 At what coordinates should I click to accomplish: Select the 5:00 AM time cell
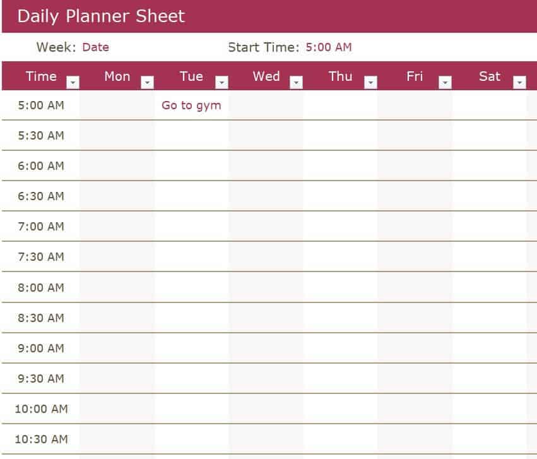[41, 105]
